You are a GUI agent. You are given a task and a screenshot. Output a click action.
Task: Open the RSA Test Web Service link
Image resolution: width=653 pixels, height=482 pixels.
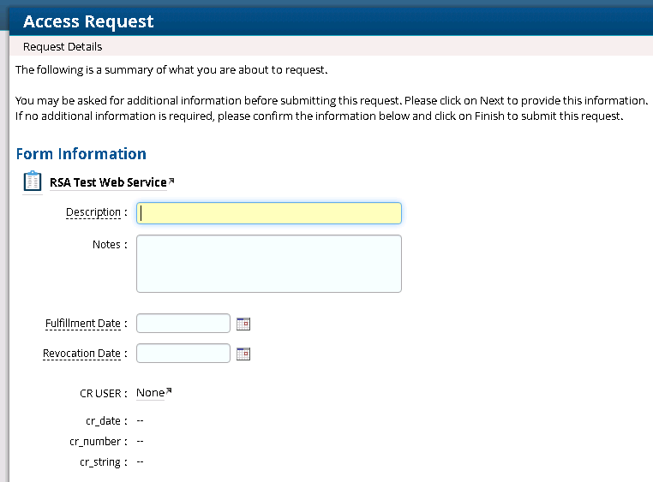click(x=107, y=182)
